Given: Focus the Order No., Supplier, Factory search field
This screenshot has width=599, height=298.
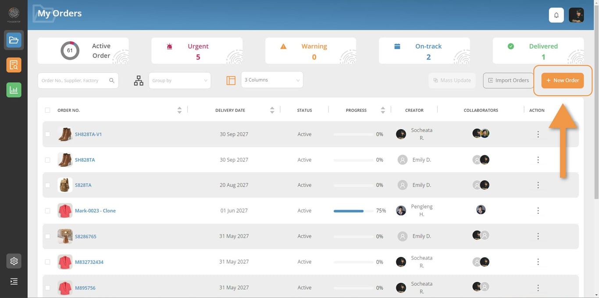Looking at the screenshot, I should tap(78, 81).
